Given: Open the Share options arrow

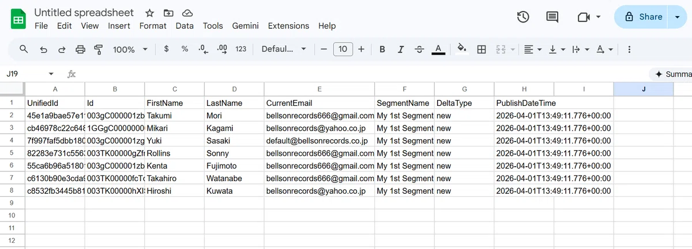Looking at the screenshot, I should coord(677,17).
